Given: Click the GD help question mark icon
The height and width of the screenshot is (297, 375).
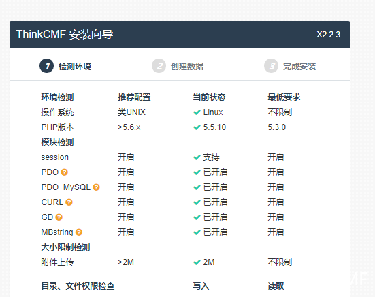Looking at the screenshot, I should click(59, 217).
